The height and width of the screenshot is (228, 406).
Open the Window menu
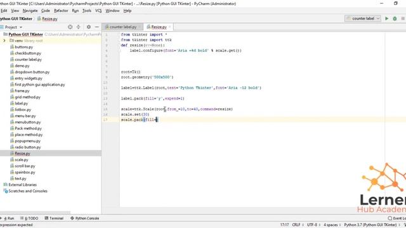pyautogui.click(x=112, y=11)
